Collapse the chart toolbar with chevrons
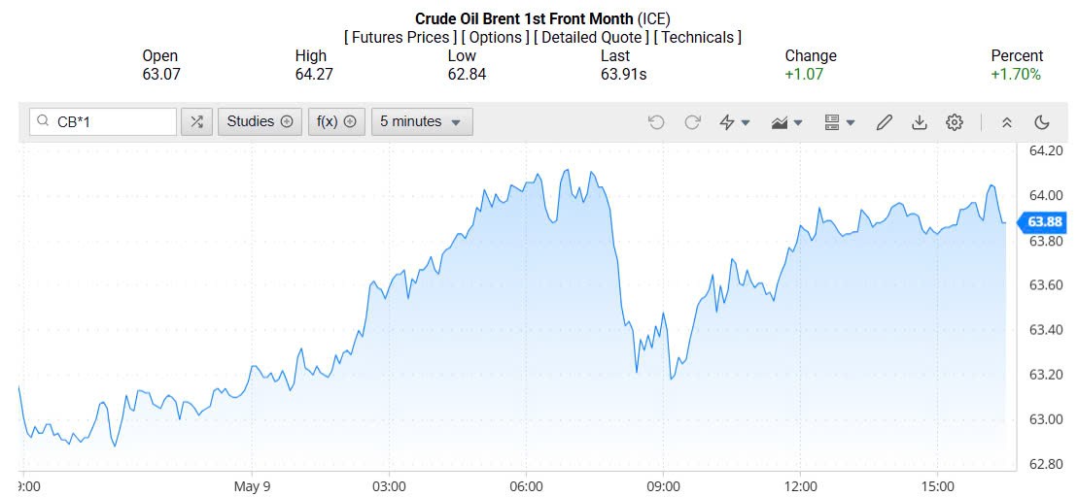The height and width of the screenshot is (497, 1078). click(x=1006, y=121)
